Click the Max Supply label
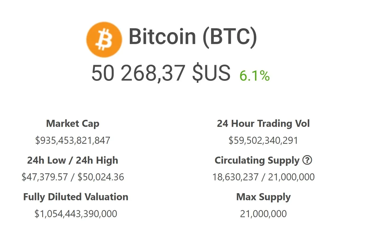Viewport: 365px width, 243px height. [263, 197]
